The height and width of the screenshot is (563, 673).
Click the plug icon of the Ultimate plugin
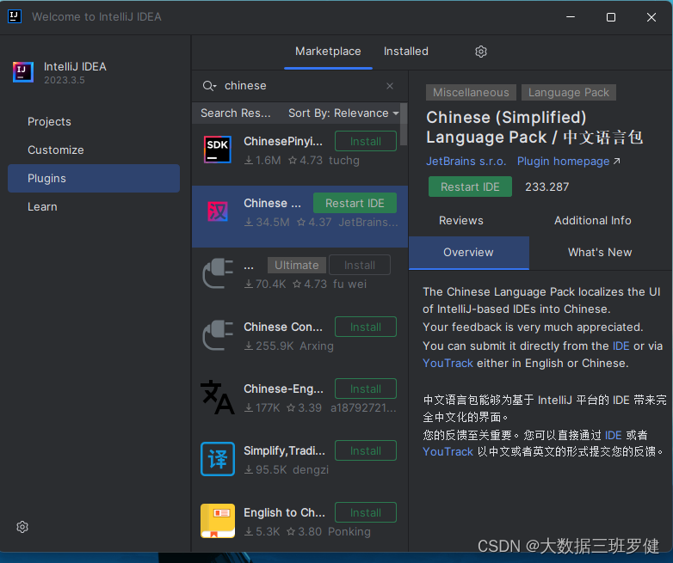pyautogui.click(x=218, y=273)
